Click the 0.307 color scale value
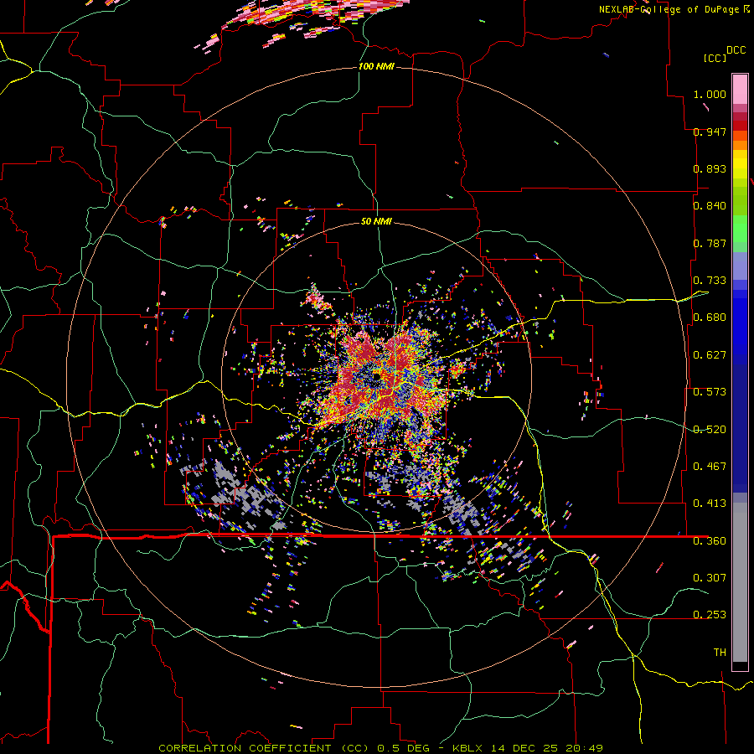Viewport: 754px width, 754px height. pos(710,577)
